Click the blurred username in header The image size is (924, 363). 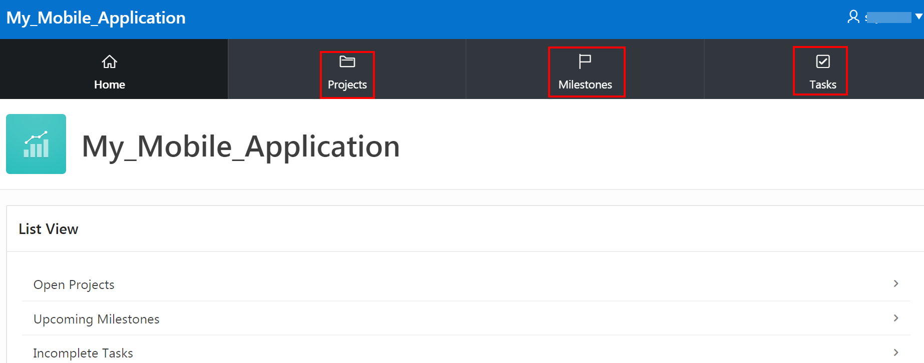pyautogui.click(x=888, y=17)
